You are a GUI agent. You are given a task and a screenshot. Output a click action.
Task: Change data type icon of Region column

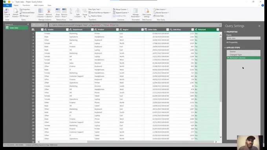pyautogui.click(x=121, y=29)
